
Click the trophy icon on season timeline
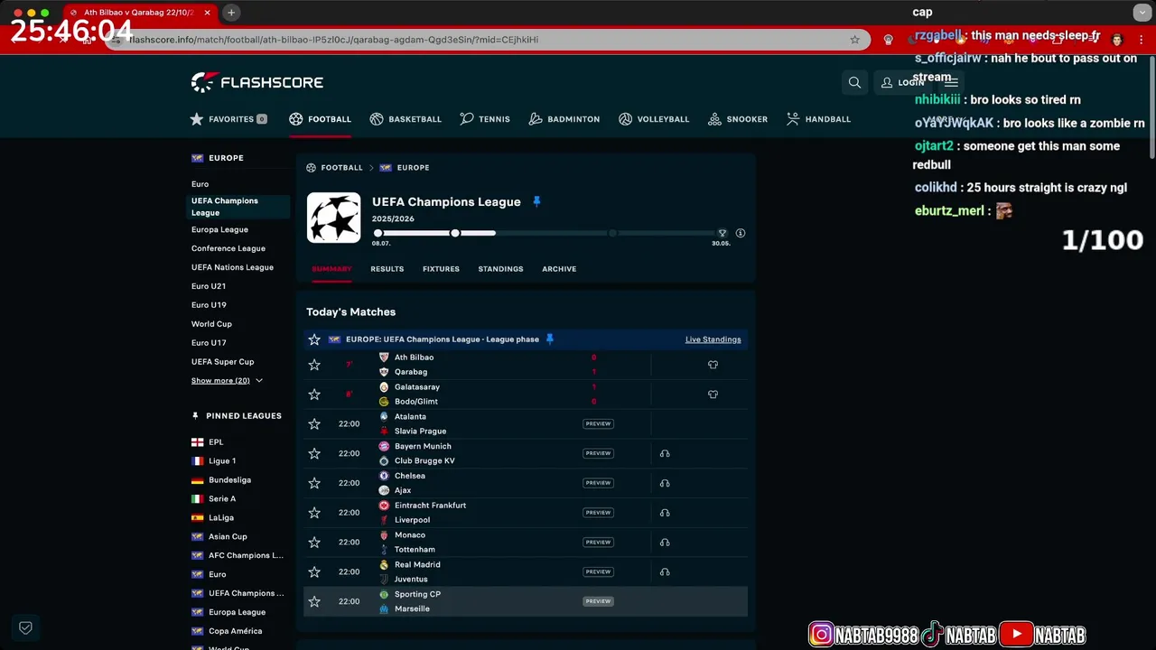pyautogui.click(x=722, y=233)
